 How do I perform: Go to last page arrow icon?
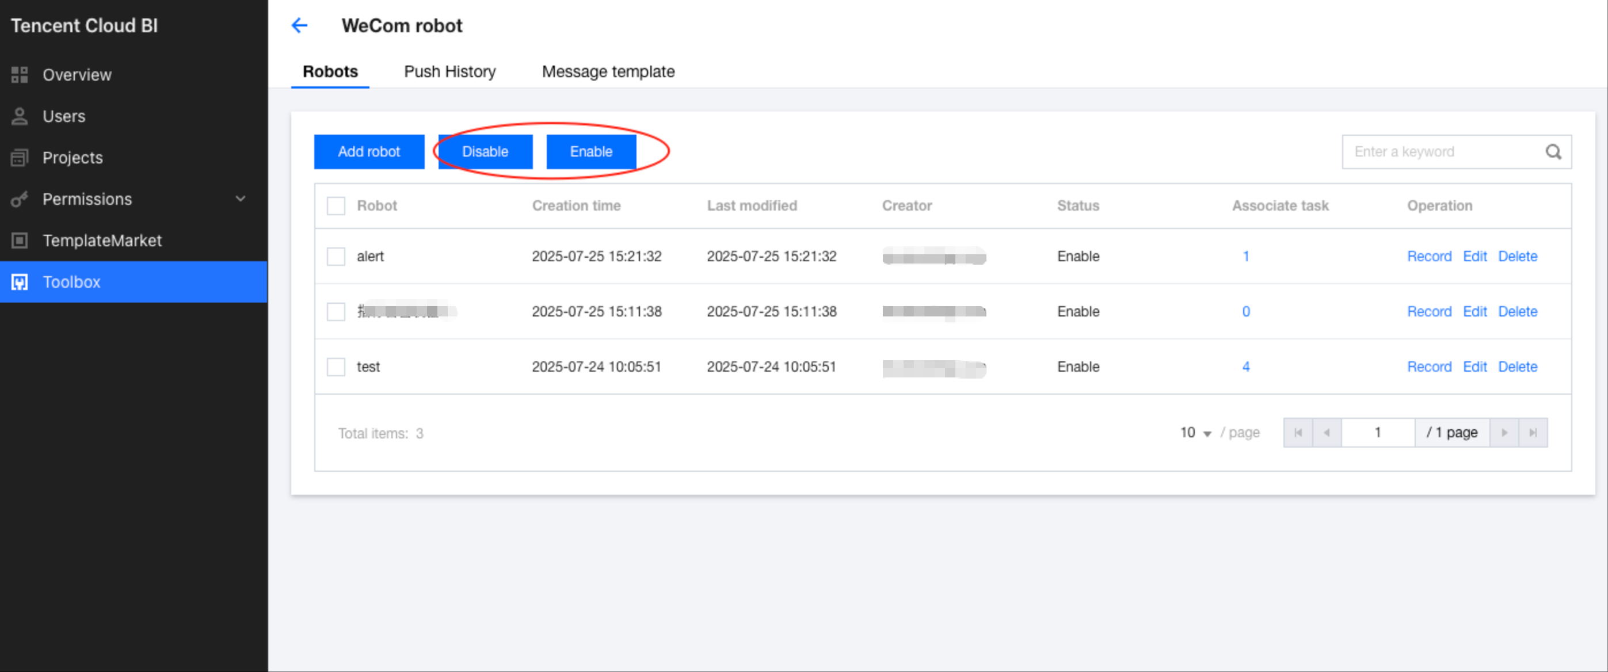pos(1533,433)
